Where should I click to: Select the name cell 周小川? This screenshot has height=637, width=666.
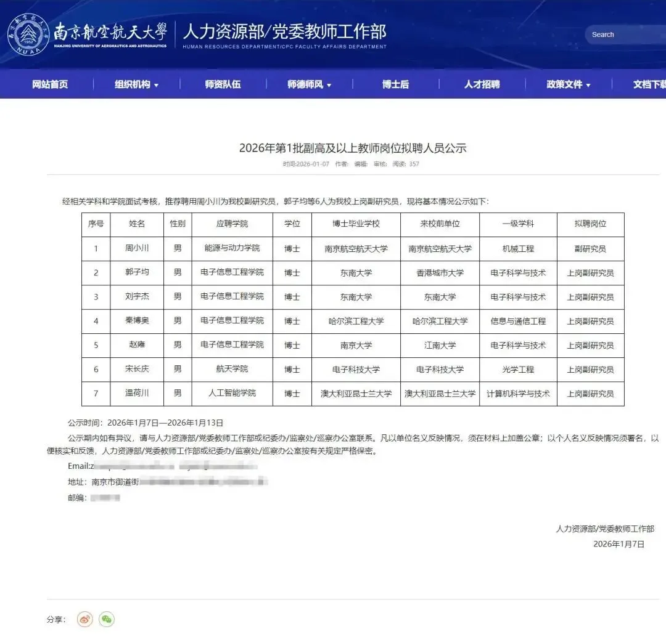tap(137, 248)
